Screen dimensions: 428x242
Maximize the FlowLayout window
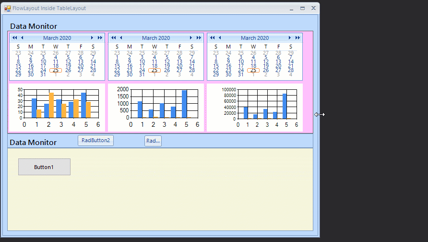[302, 9]
